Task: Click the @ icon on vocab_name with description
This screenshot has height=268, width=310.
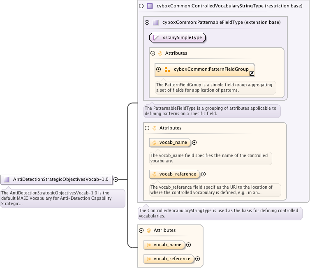Action: [x=155, y=143]
